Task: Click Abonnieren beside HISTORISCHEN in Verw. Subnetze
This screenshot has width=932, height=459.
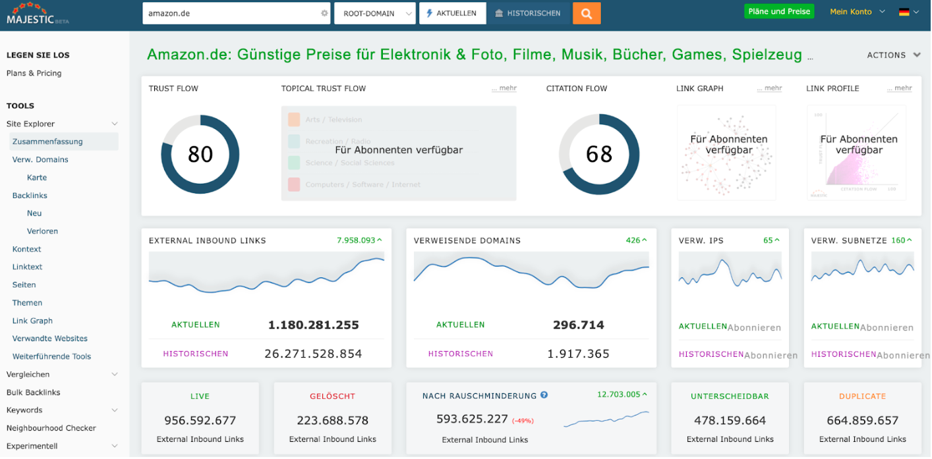Action: coord(904,355)
